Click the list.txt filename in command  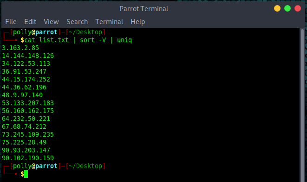click(54, 40)
